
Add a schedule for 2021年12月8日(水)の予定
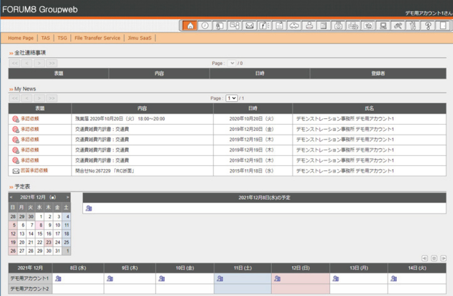tap(89, 208)
